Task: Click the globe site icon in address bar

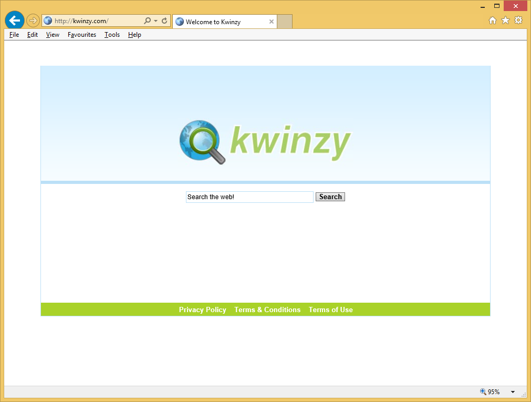Action: [48, 20]
